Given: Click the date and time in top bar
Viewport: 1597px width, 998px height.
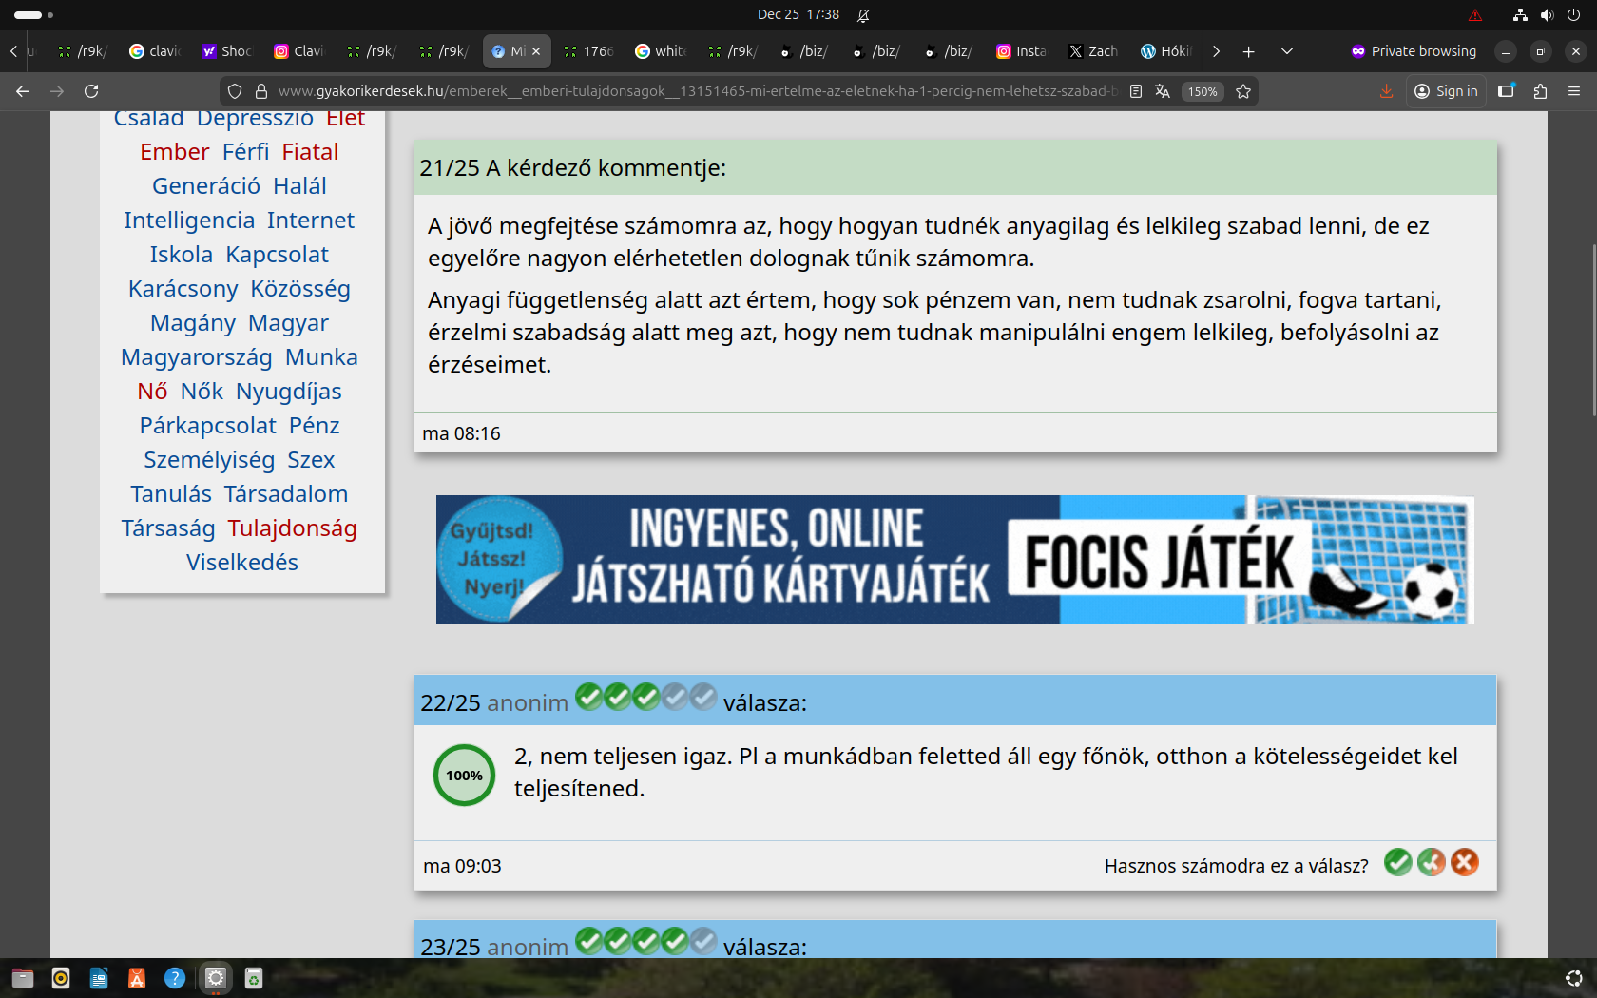Looking at the screenshot, I should click(x=798, y=14).
